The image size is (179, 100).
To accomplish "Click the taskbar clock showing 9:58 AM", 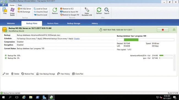I will 167,97.
